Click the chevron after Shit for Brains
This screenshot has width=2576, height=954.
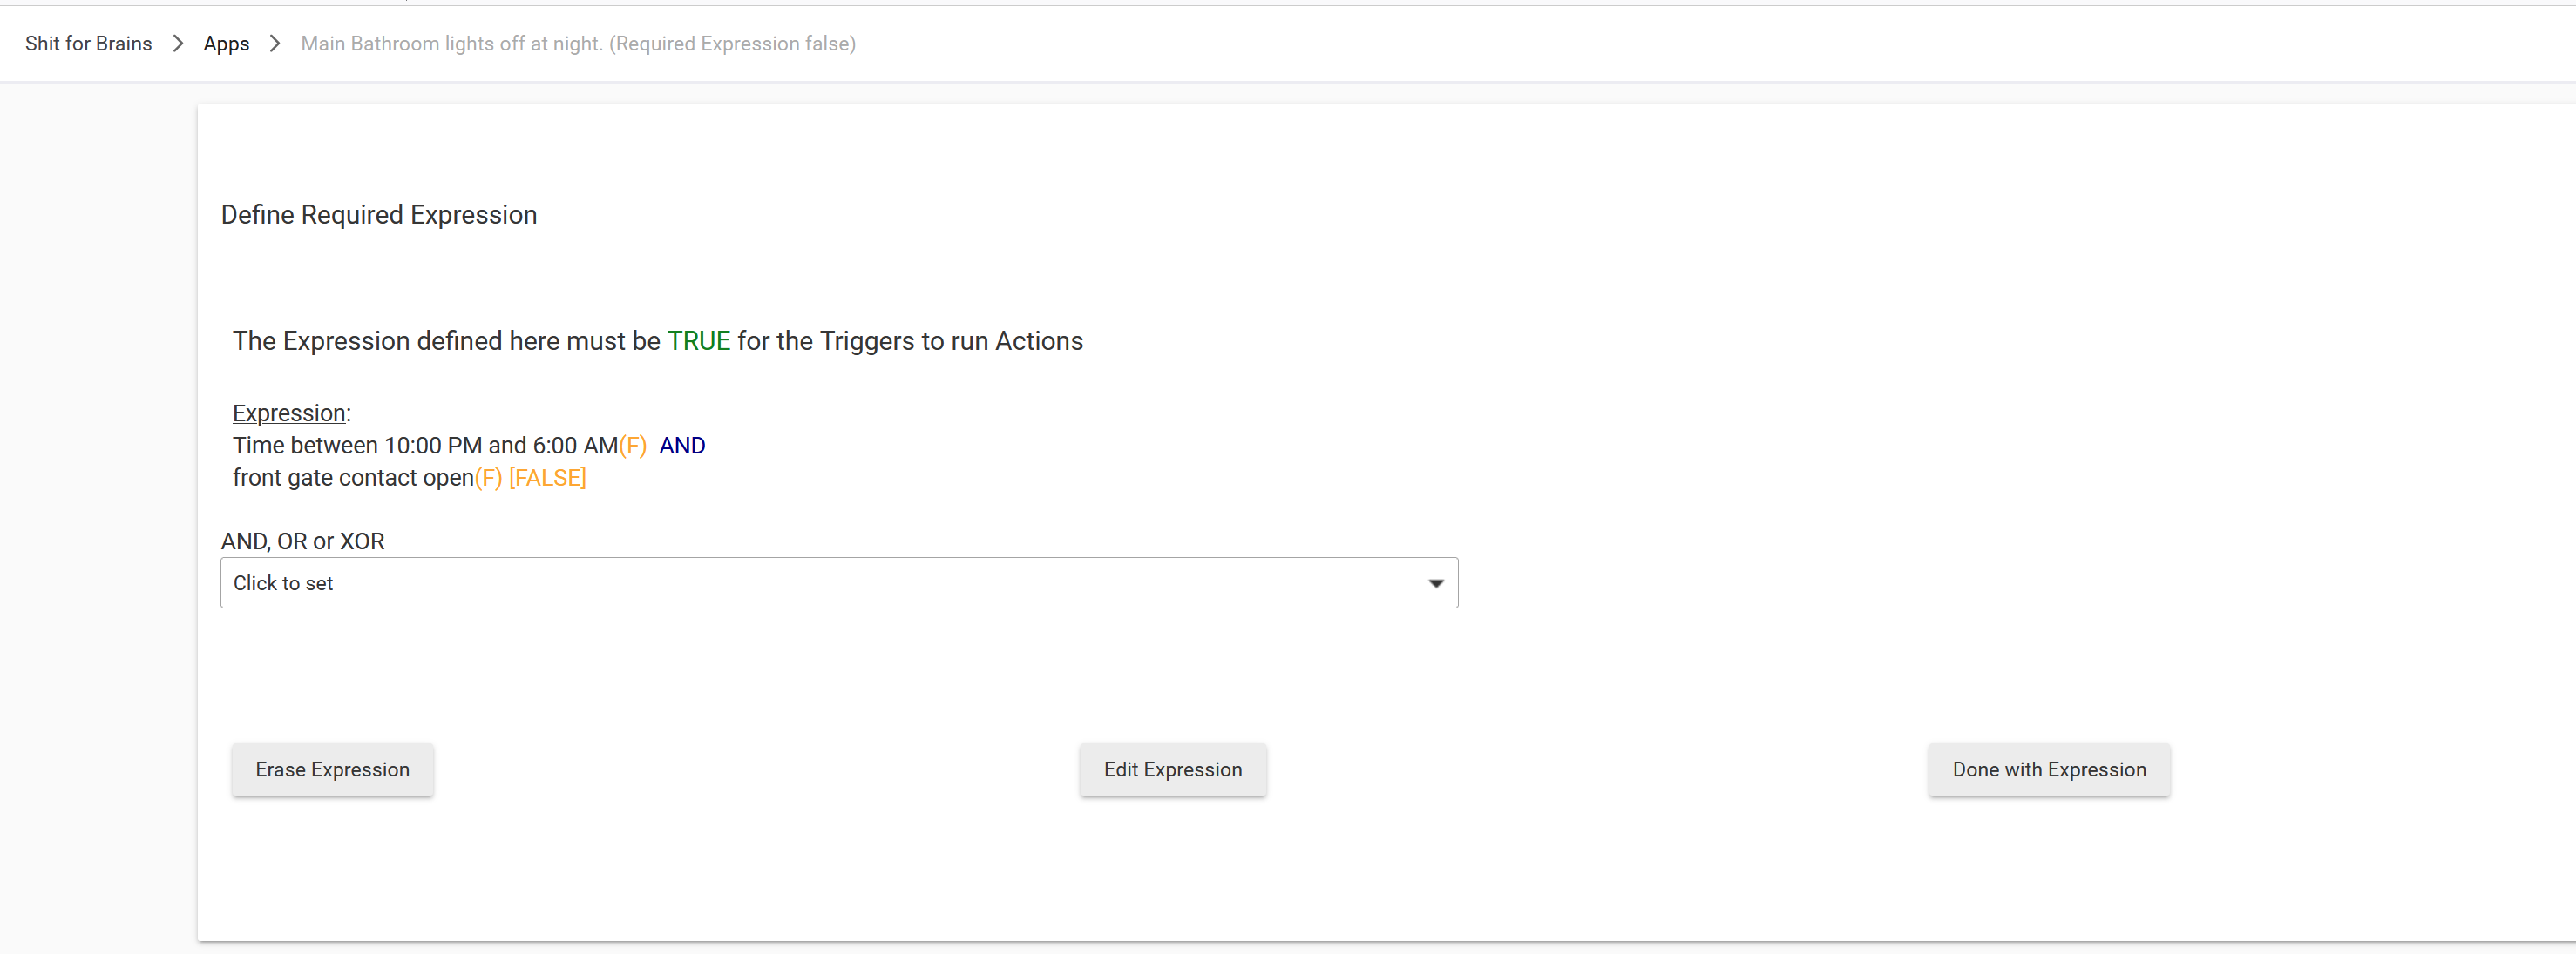(x=177, y=43)
